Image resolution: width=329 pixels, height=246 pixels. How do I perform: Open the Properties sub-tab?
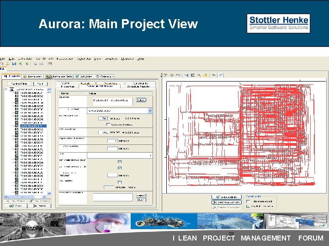(68, 87)
